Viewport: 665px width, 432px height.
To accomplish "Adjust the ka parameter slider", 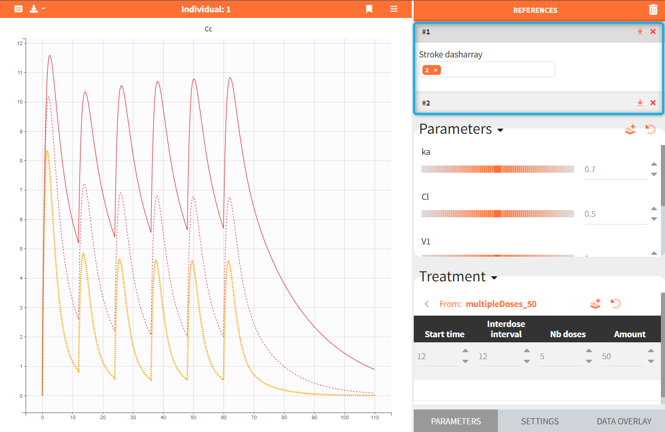I will tap(497, 169).
